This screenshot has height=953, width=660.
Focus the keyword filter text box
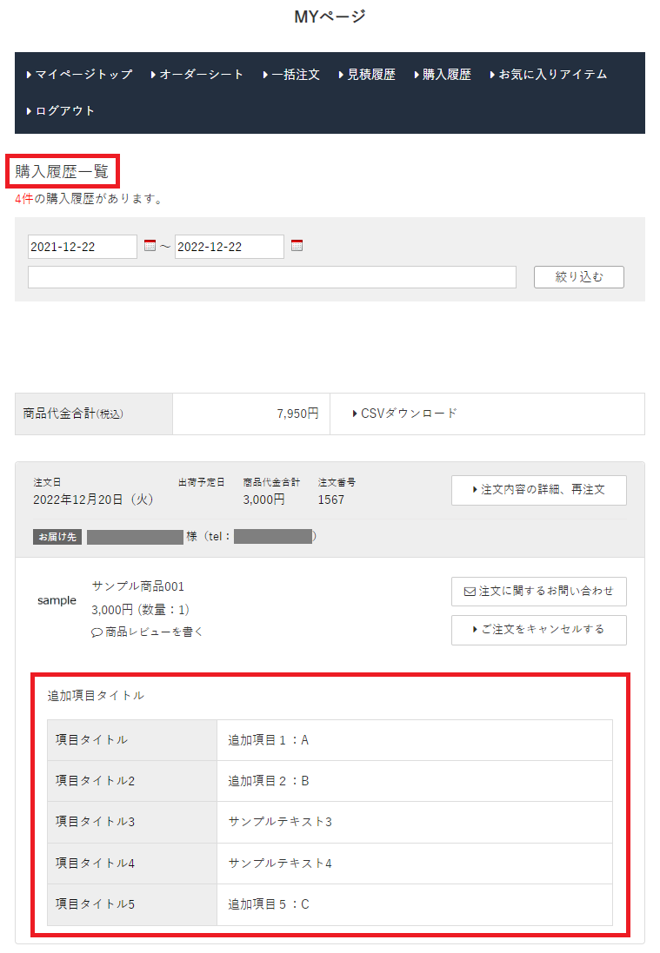tap(272, 277)
